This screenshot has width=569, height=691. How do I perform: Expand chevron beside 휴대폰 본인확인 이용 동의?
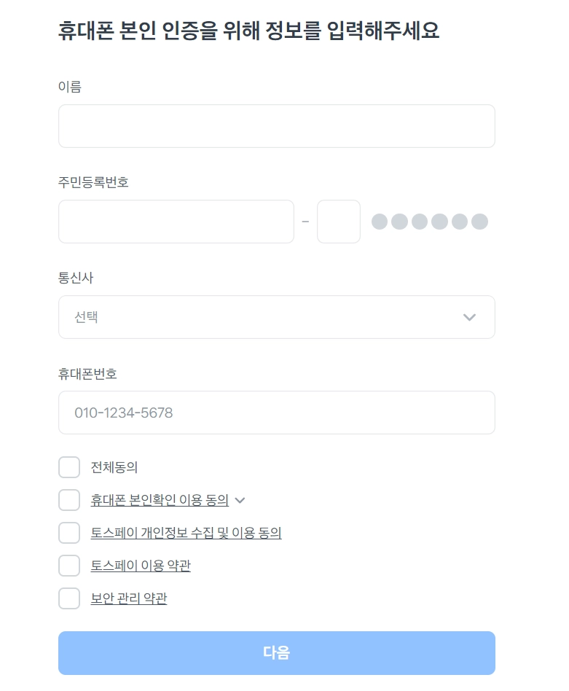[240, 500]
